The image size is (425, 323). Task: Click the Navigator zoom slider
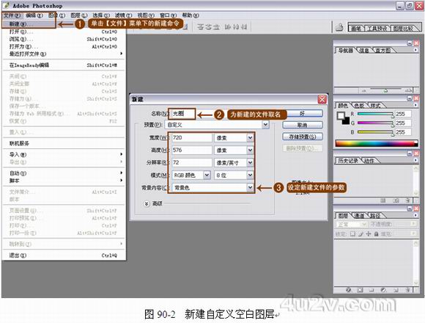click(x=385, y=90)
